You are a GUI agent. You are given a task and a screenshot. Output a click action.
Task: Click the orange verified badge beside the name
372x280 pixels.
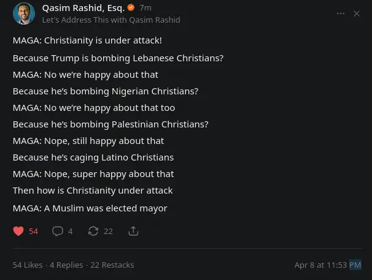point(131,8)
